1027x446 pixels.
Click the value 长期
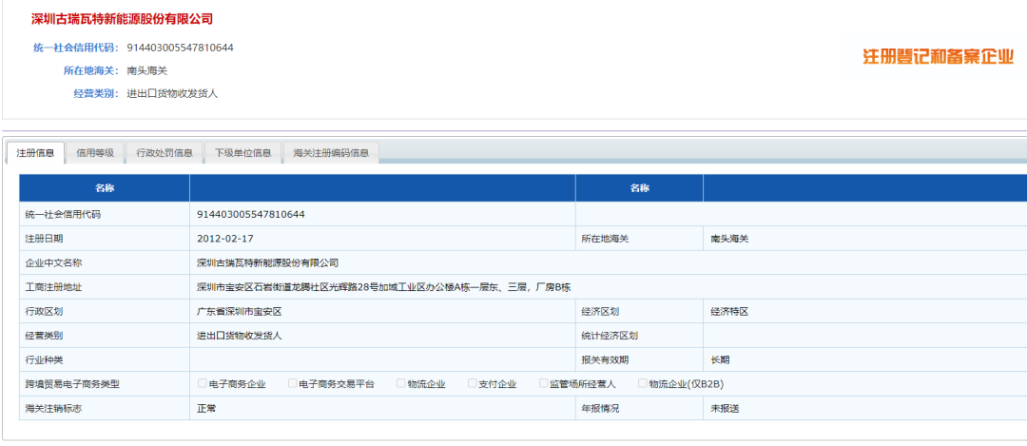[721, 359]
